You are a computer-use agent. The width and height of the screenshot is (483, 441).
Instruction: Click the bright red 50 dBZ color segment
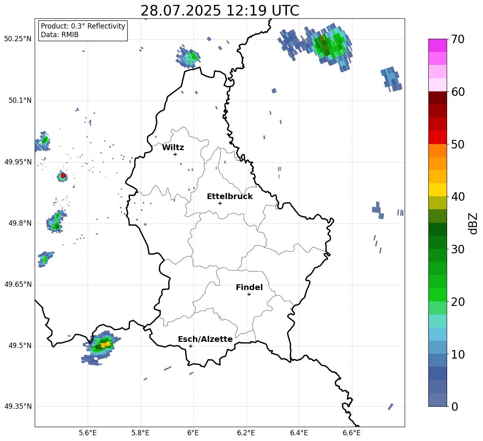coord(438,137)
